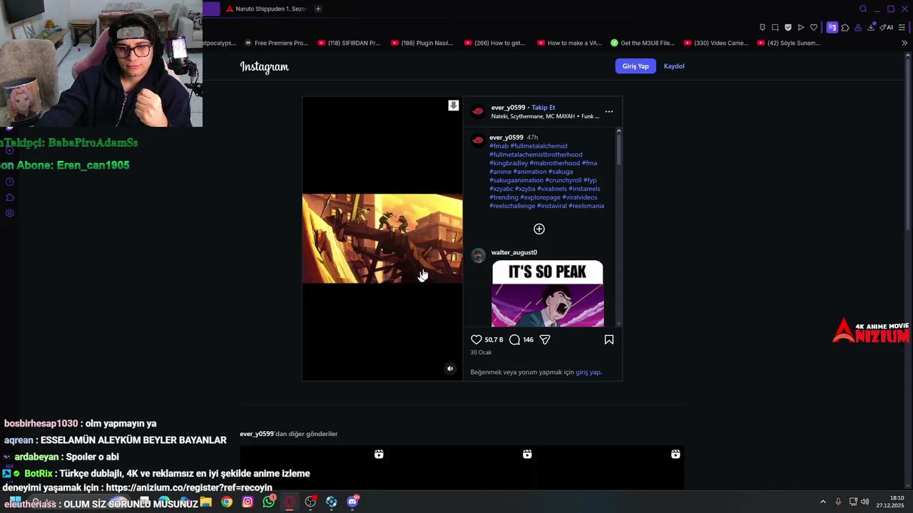Open WhatsApp from the taskbar
The image size is (913, 513).
268,502
